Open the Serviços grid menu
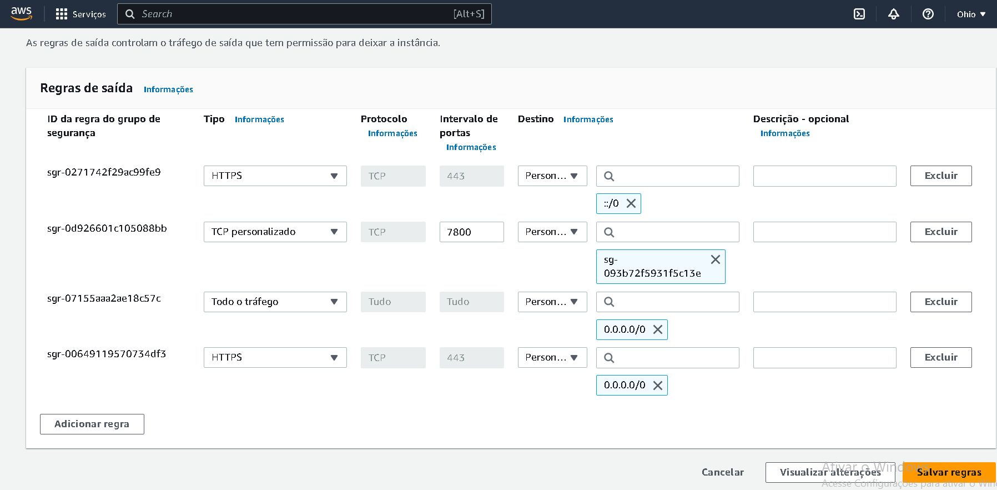This screenshot has width=997, height=490. pos(80,14)
